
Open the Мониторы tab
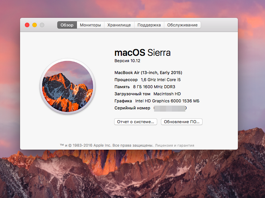(x=90, y=25)
